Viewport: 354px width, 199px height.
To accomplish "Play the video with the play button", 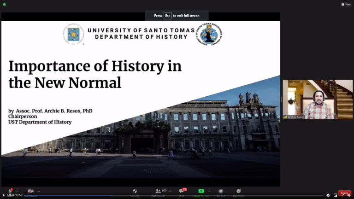I will pos(3,195).
